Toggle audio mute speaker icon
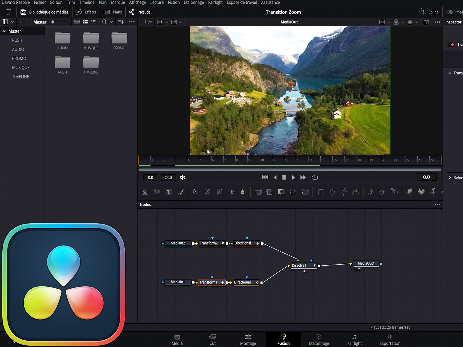The height and width of the screenshot is (347, 463). tap(183, 178)
